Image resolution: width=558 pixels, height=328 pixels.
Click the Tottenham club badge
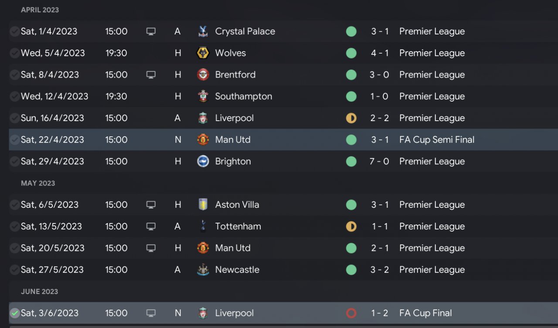203,227
